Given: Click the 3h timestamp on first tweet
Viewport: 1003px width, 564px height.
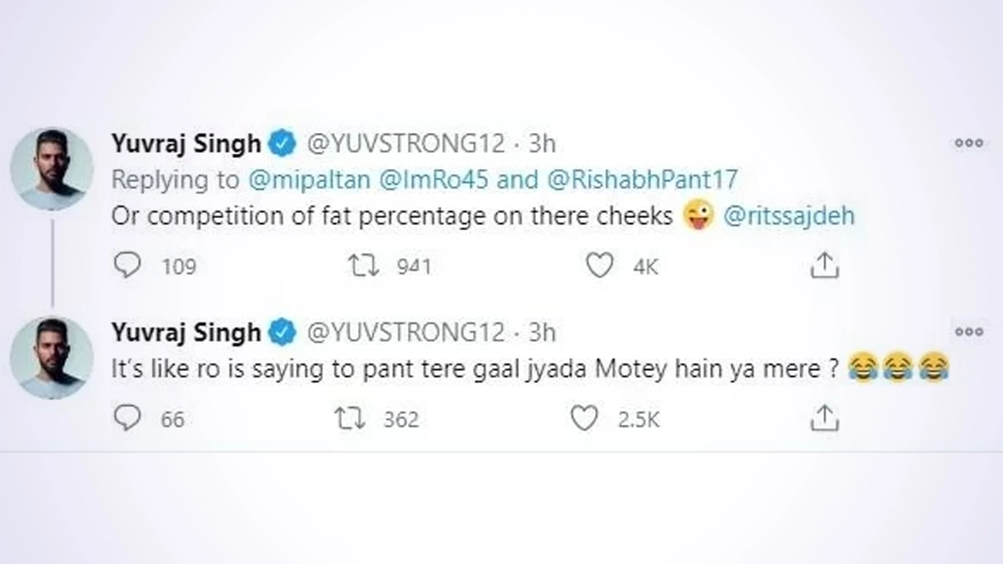Looking at the screenshot, I should coord(542,144).
